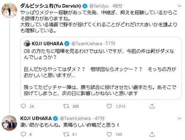Click the small avatar in the quoted tweet
This screenshot has height=140, width=185.
click(x=27, y=44)
